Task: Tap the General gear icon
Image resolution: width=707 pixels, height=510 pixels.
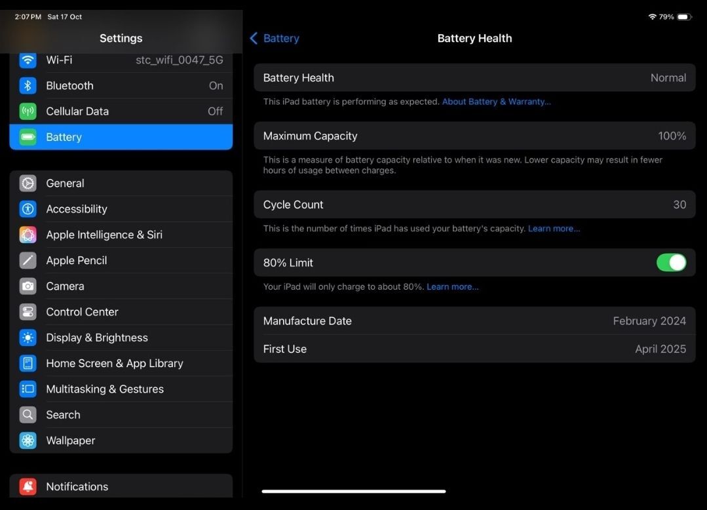Action: [28, 184]
